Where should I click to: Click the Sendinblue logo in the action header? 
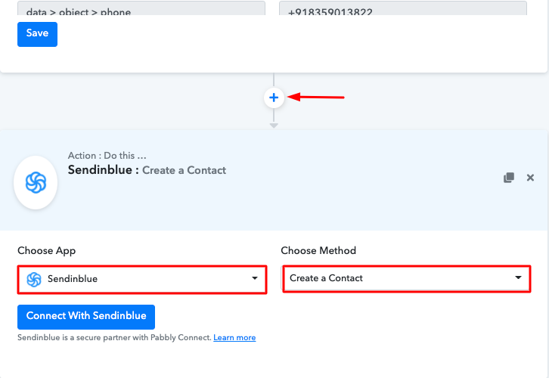(x=36, y=182)
